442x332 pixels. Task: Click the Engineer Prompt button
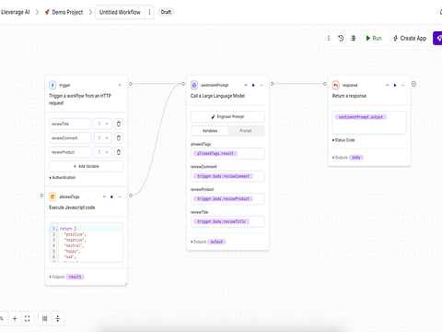(227, 117)
